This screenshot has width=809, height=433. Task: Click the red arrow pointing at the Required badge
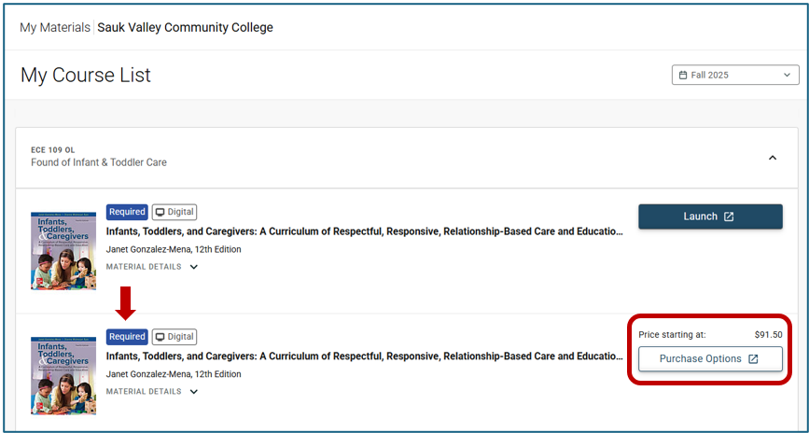coord(127,302)
